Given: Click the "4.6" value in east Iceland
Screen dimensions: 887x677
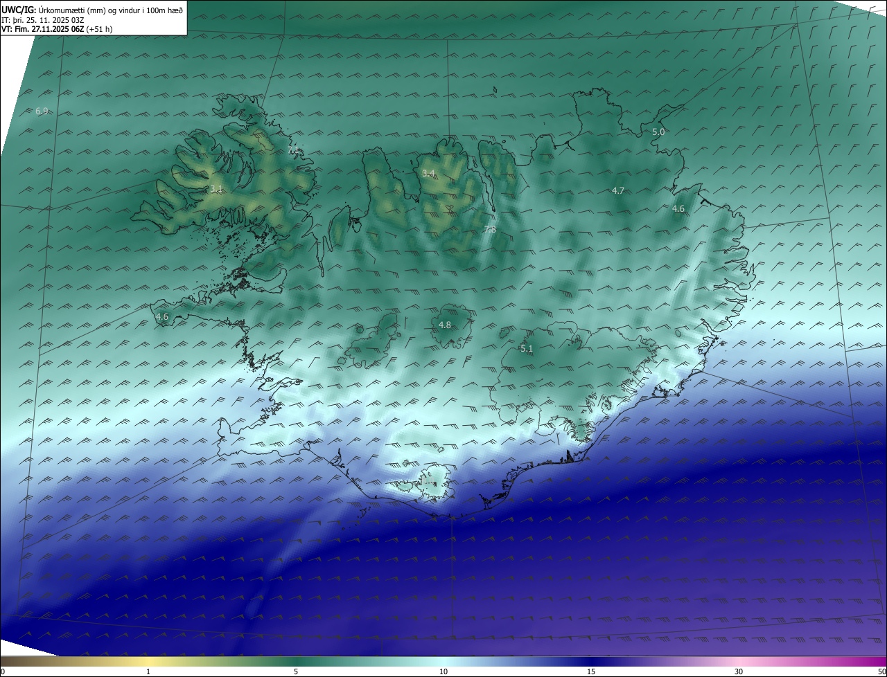Looking at the screenshot, I should pos(678,209).
